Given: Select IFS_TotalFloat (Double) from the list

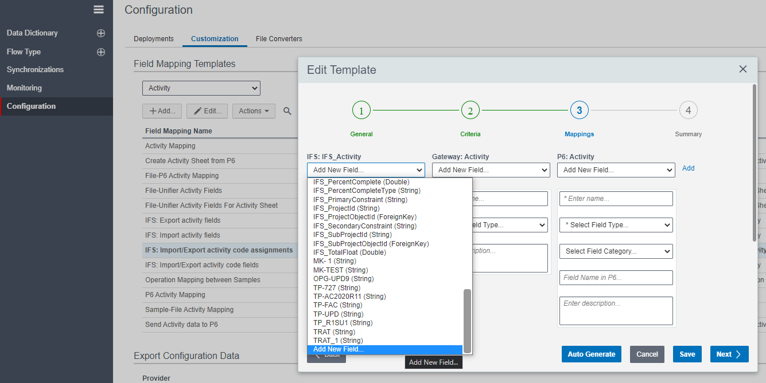Looking at the screenshot, I should point(349,252).
